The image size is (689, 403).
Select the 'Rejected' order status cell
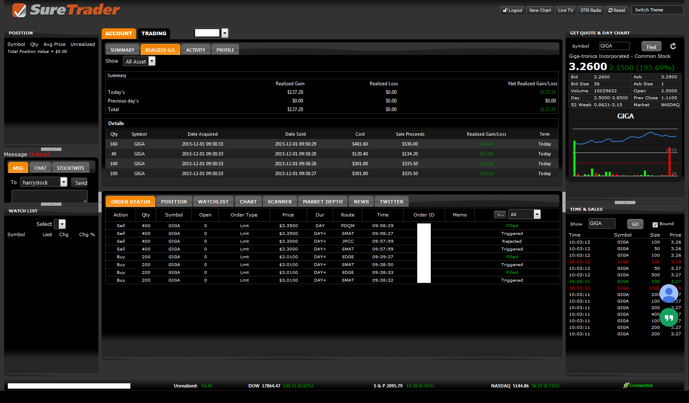pos(512,241)
